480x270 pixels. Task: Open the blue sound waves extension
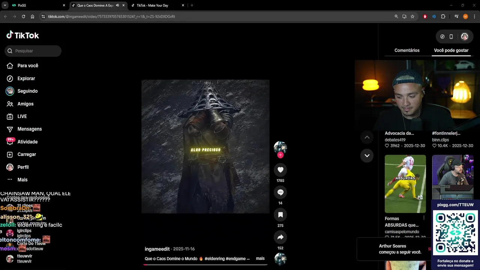[x=434, y=16]
